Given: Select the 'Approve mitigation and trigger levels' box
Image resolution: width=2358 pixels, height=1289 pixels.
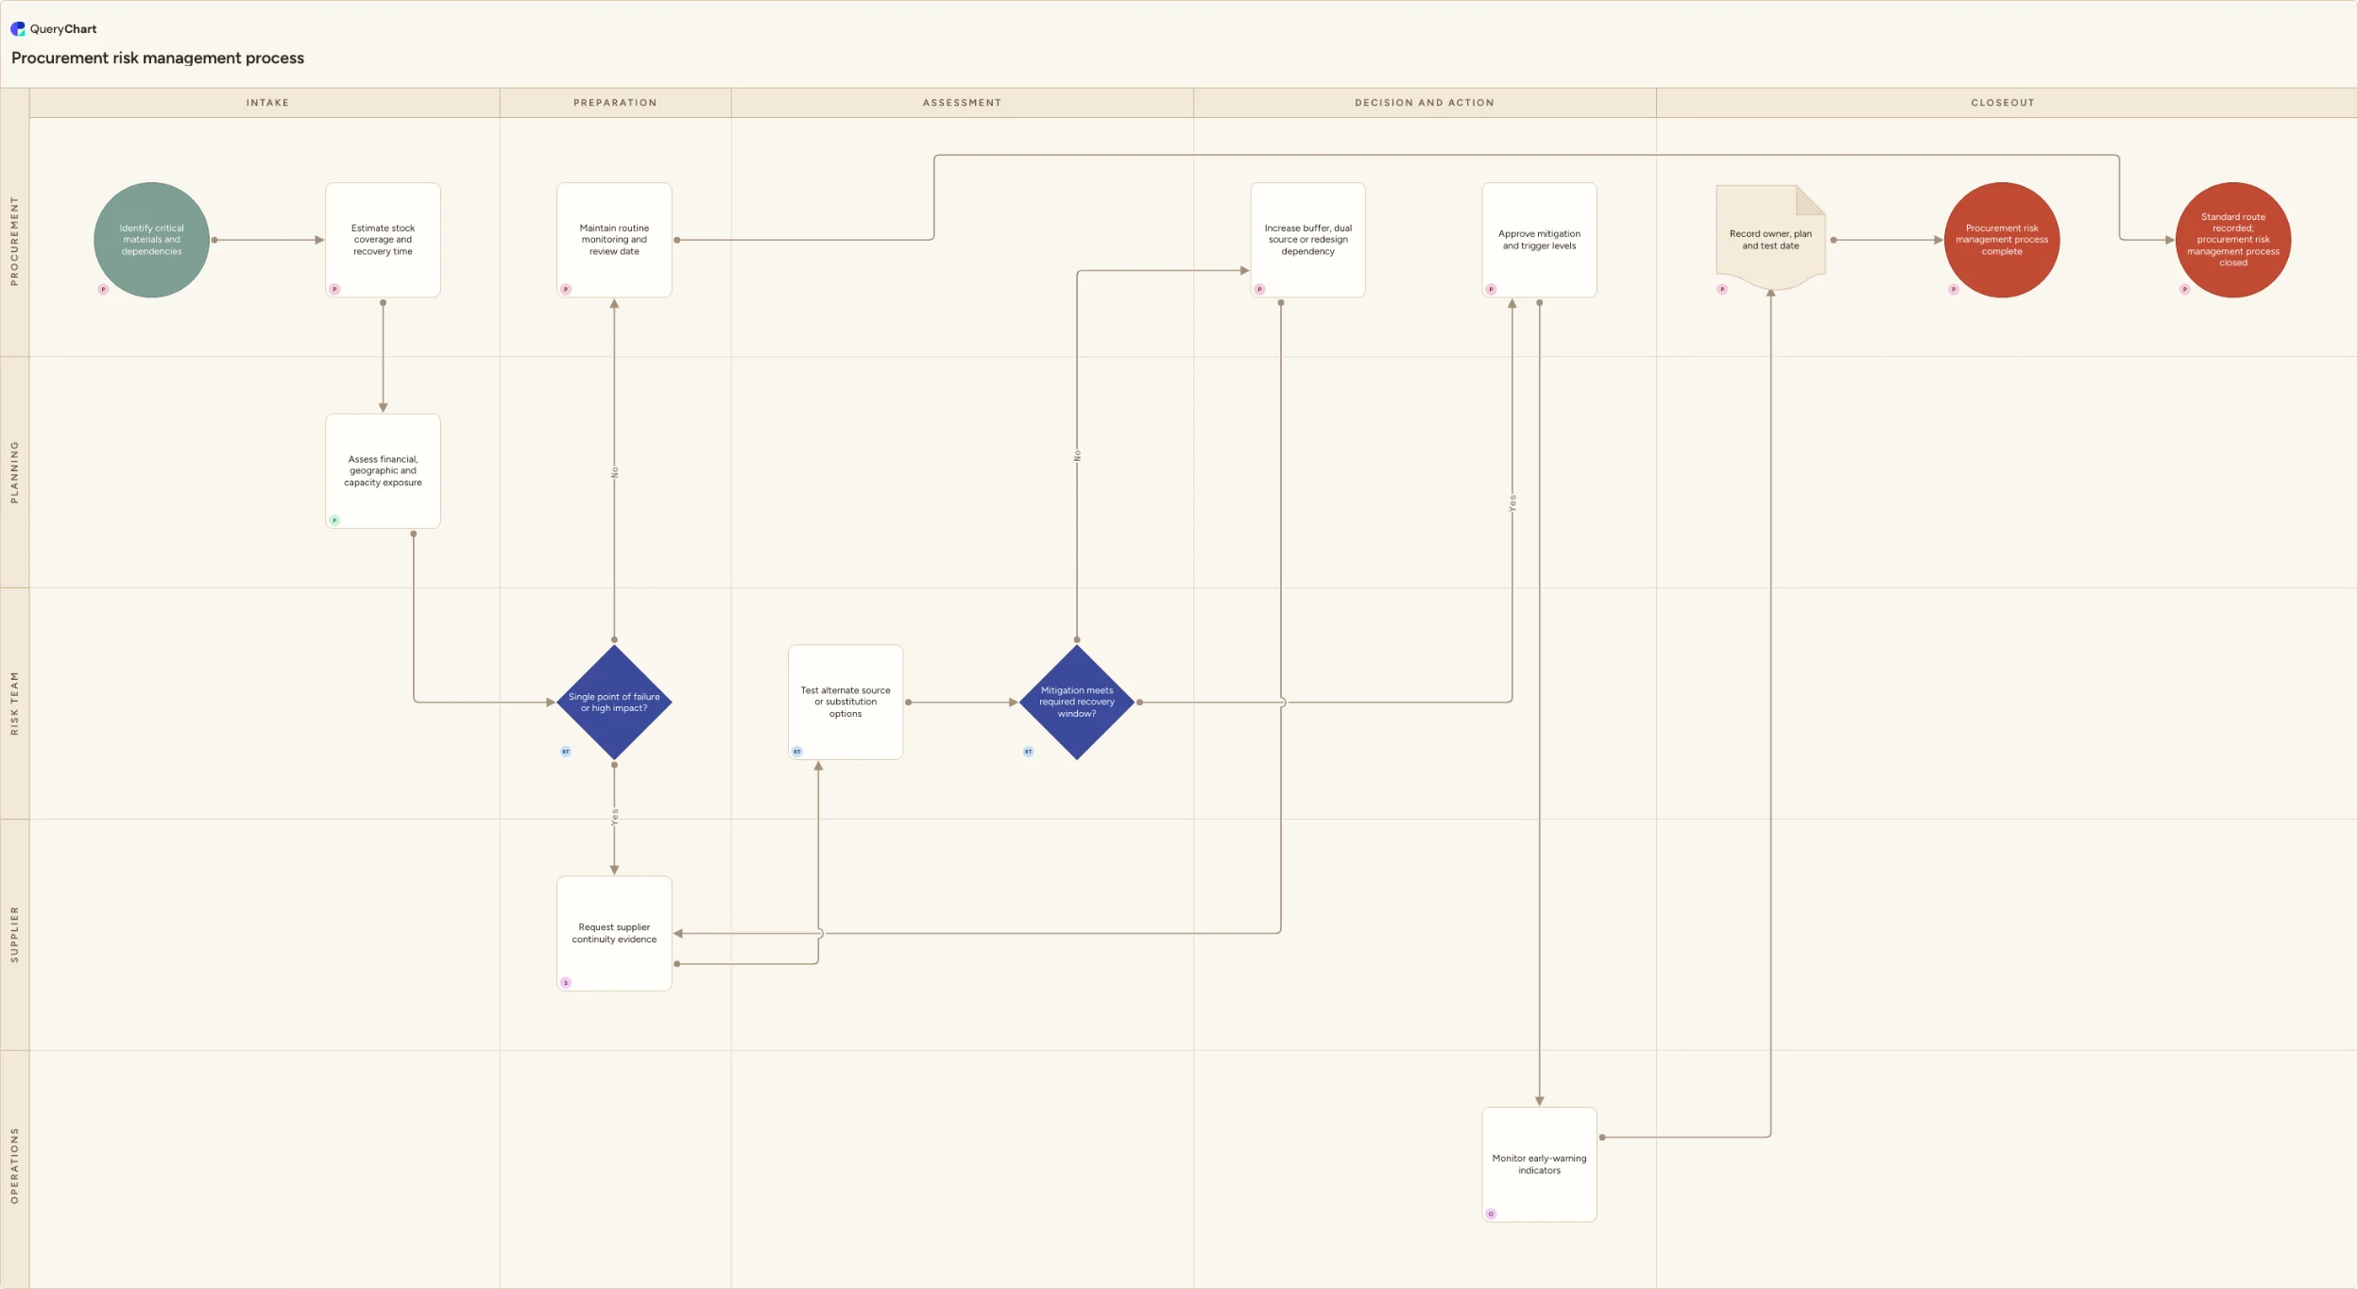Looking at the screenshot, I should click(x=1539, y=240).
